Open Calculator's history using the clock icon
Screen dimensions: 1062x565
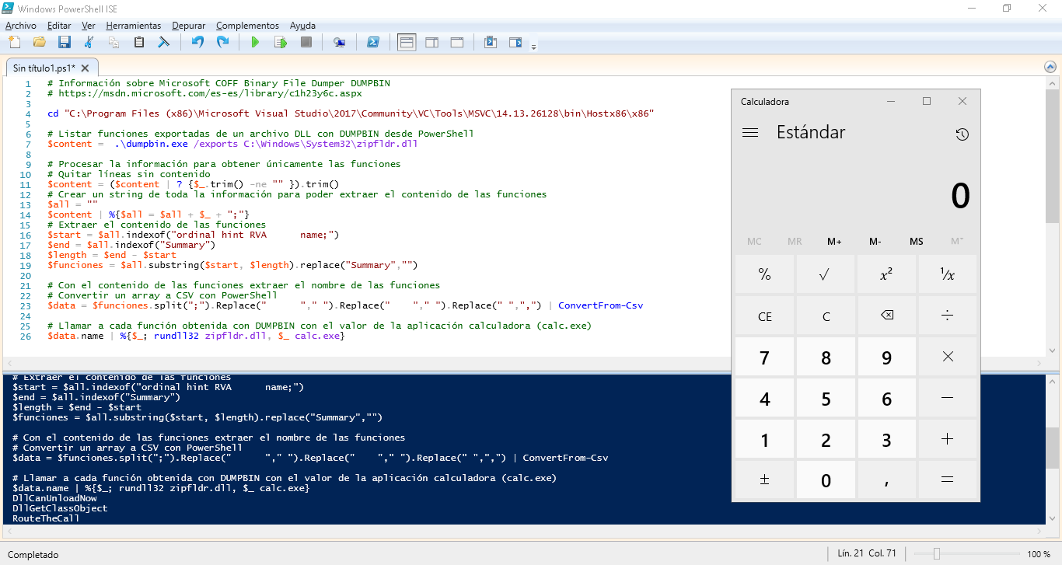click(x=962, y=133)
